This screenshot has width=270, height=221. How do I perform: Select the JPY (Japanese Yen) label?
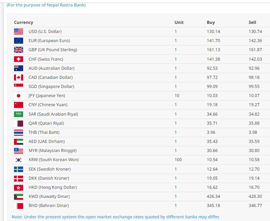[47, 96]
